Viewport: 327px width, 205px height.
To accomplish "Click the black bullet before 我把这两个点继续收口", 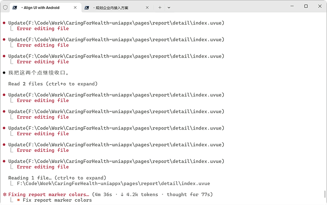I will pos(4,73).
